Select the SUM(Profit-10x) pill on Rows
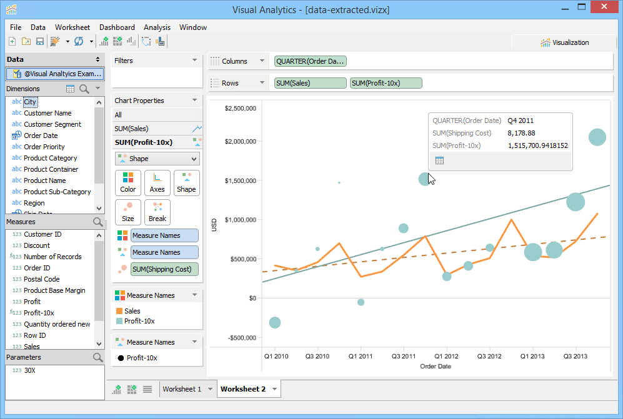Viewport: 623px width, 419px height. 386,82
